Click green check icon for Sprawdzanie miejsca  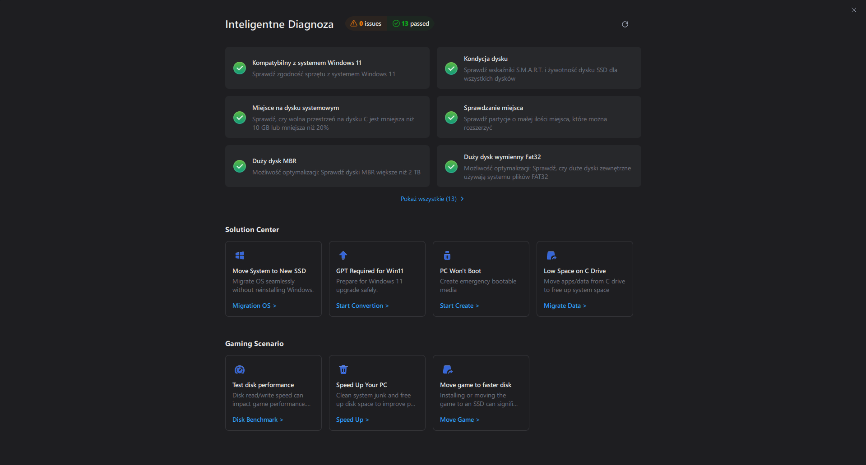coord(451,118)
